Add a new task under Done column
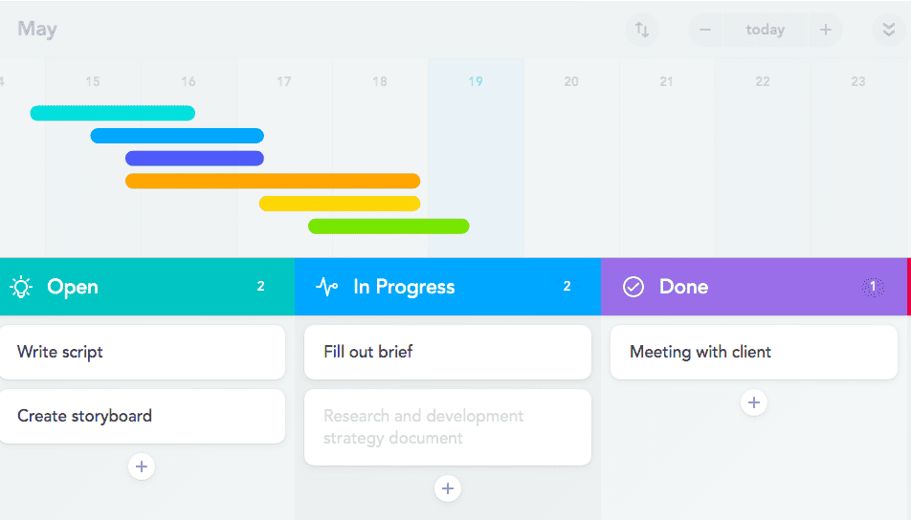 tap(754, 402)
